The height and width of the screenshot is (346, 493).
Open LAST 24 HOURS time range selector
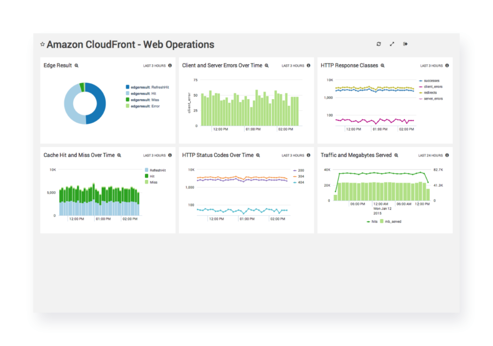click(x=430, y=155)
